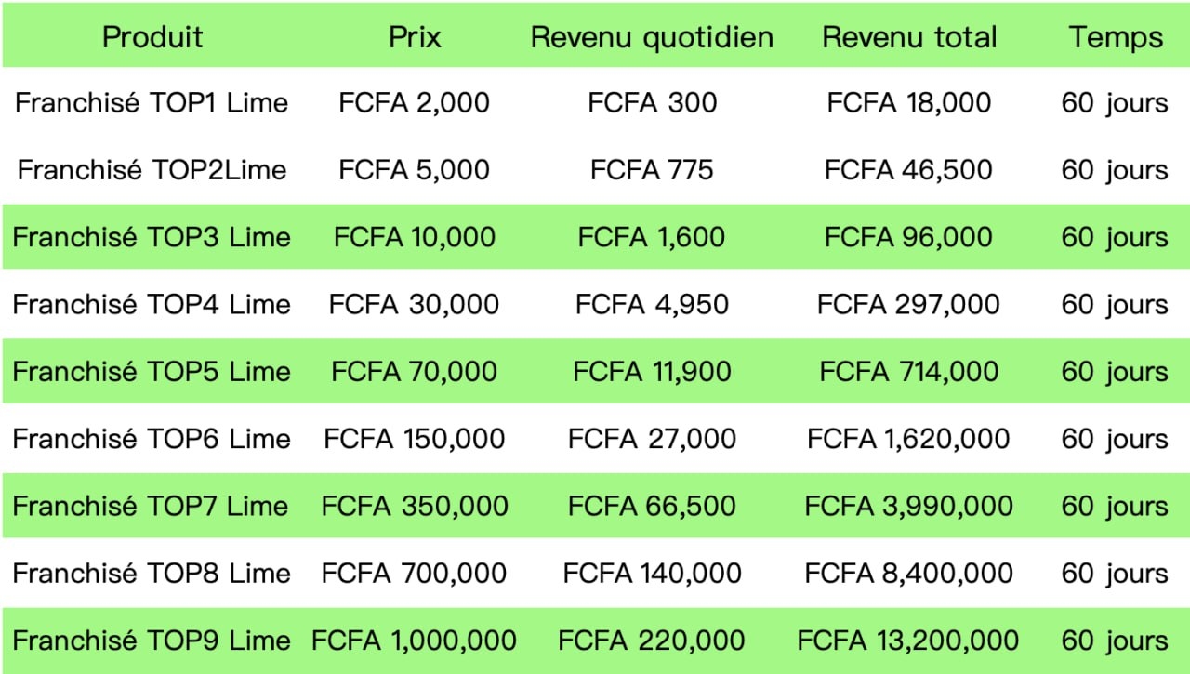Click the Revenu quotidien column header

pyautogui.click(x=652, y=37)
